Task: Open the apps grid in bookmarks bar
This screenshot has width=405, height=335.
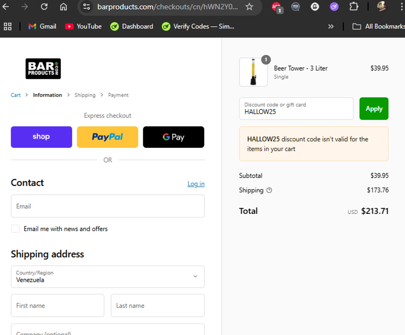Action: 8,26
